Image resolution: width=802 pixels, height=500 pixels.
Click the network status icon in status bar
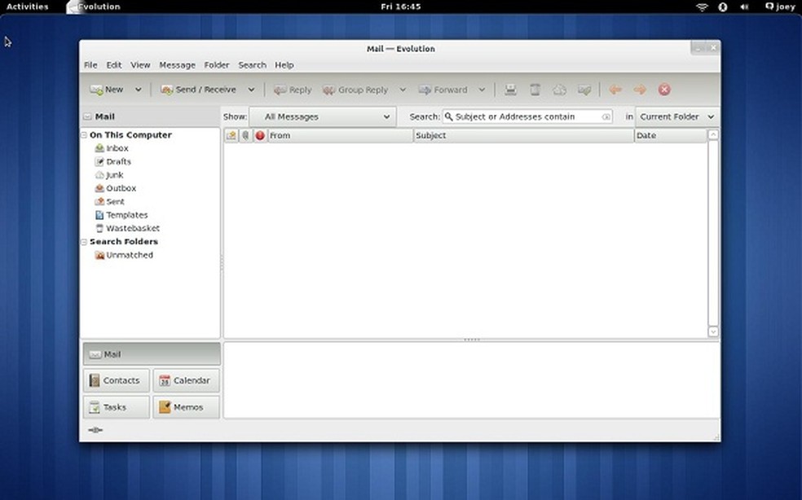95,430
